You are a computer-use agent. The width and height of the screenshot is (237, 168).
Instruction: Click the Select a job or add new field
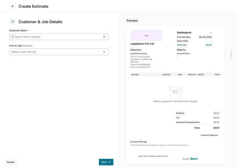(59, 52)
